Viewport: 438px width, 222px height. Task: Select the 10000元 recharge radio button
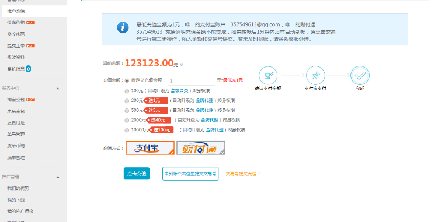127,130
